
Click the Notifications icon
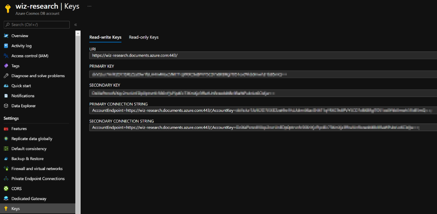[x=6, y=96]
